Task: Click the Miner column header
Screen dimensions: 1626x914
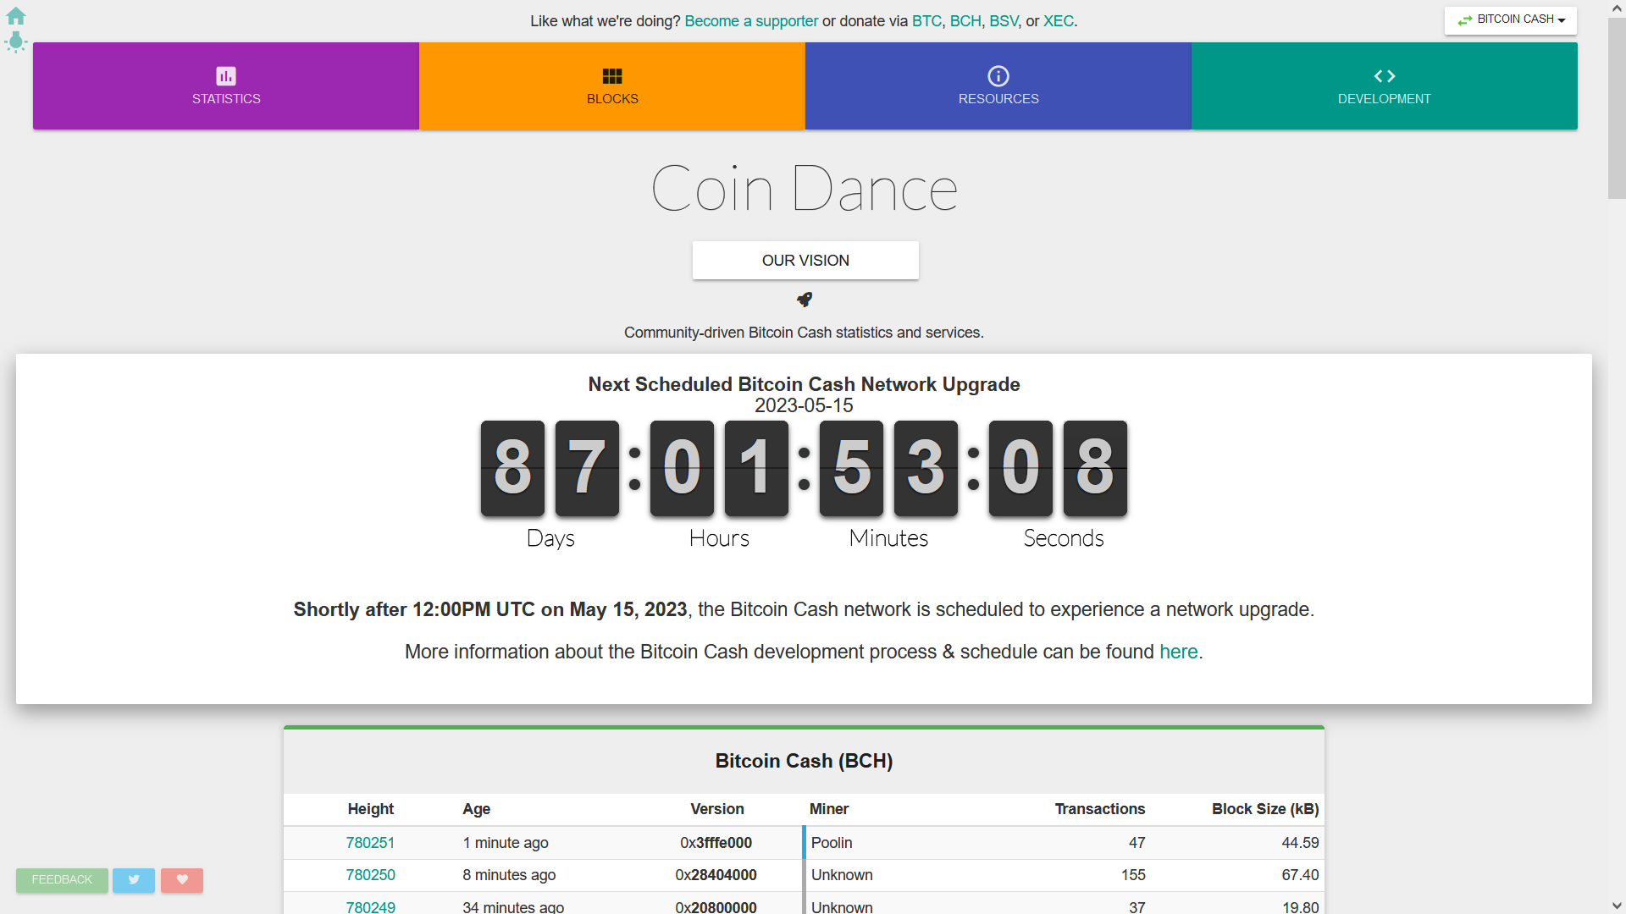Action: (828, 809)
